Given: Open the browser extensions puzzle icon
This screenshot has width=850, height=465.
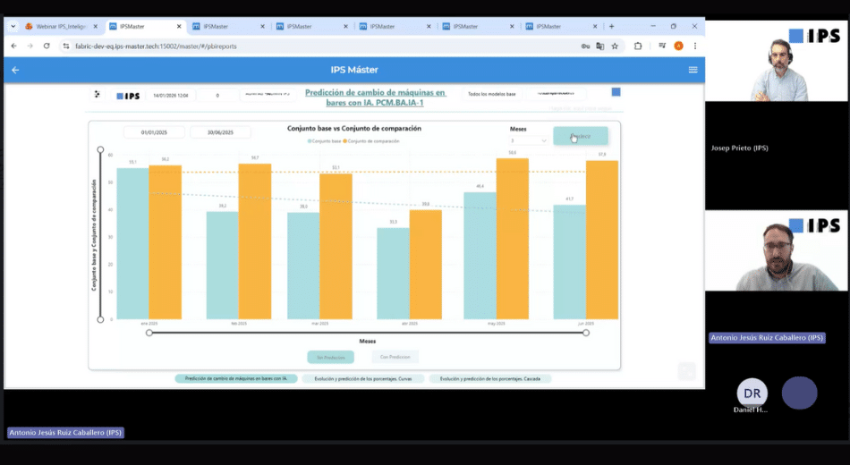Looking at the screenshot, I should coord(638,46).
